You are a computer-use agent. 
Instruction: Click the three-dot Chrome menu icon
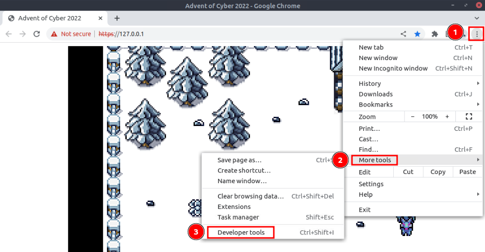477,34
